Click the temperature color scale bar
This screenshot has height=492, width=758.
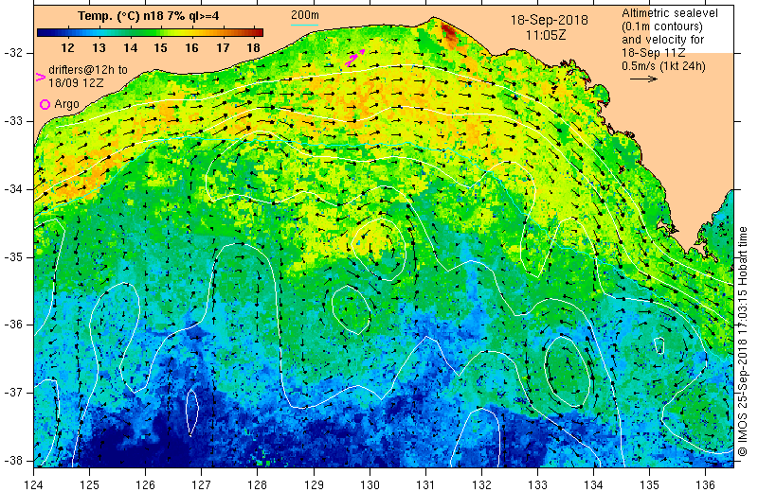150,33
